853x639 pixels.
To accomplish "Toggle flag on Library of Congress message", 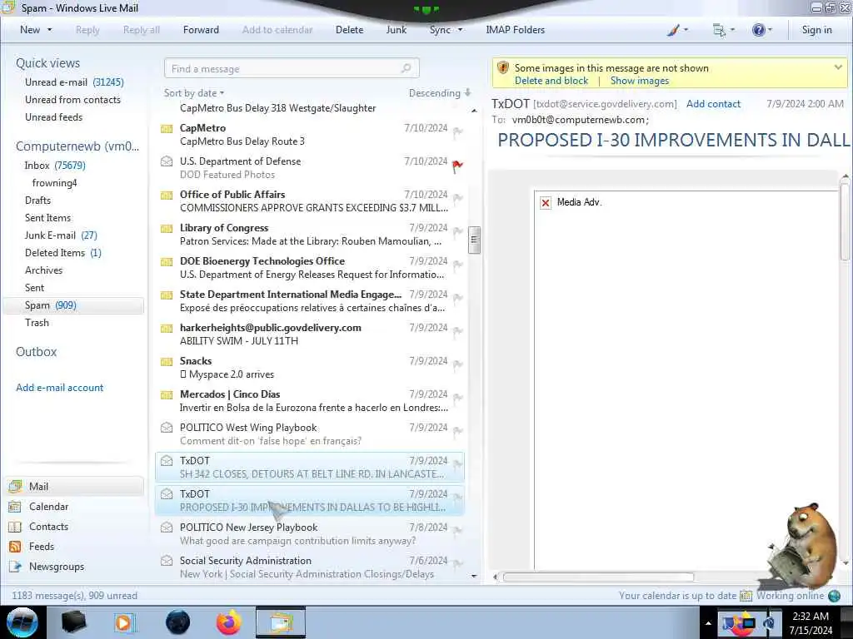I will 458,231.
